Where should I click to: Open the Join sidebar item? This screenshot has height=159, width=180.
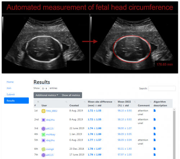coord(9,88)
